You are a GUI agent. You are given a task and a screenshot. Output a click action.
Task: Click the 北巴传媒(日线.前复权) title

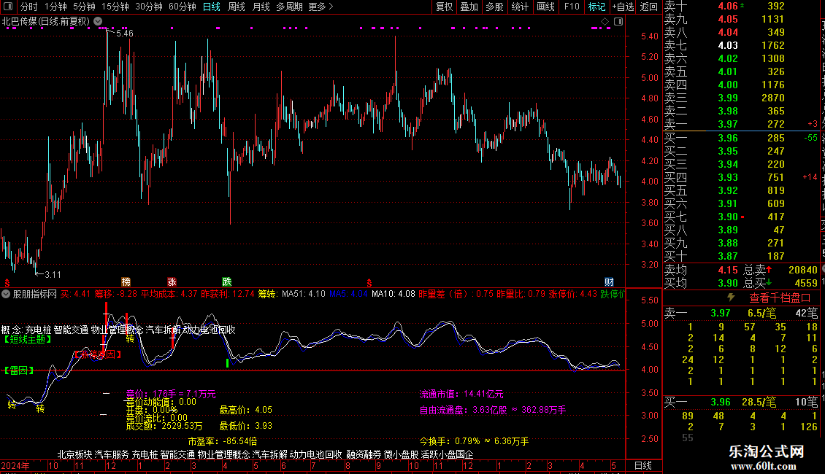pos(46,22)
